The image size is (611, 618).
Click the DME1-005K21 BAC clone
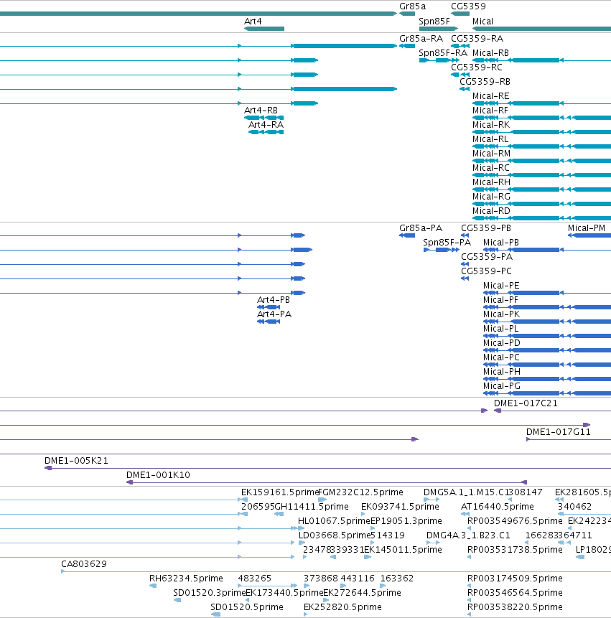327,468
